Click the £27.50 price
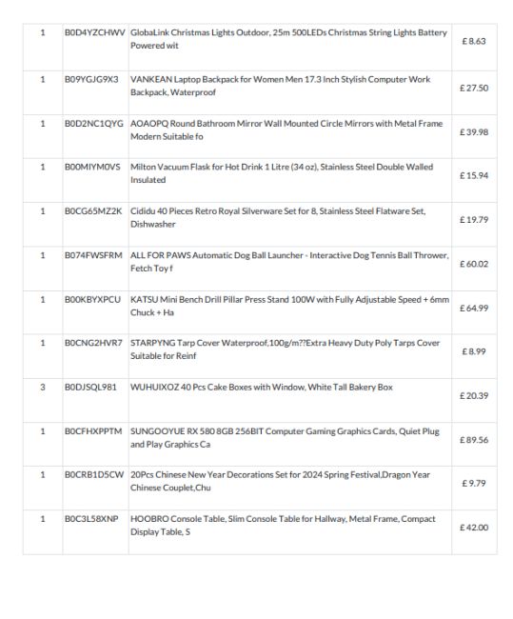513x619 pixels. click(x=474, y=88)
